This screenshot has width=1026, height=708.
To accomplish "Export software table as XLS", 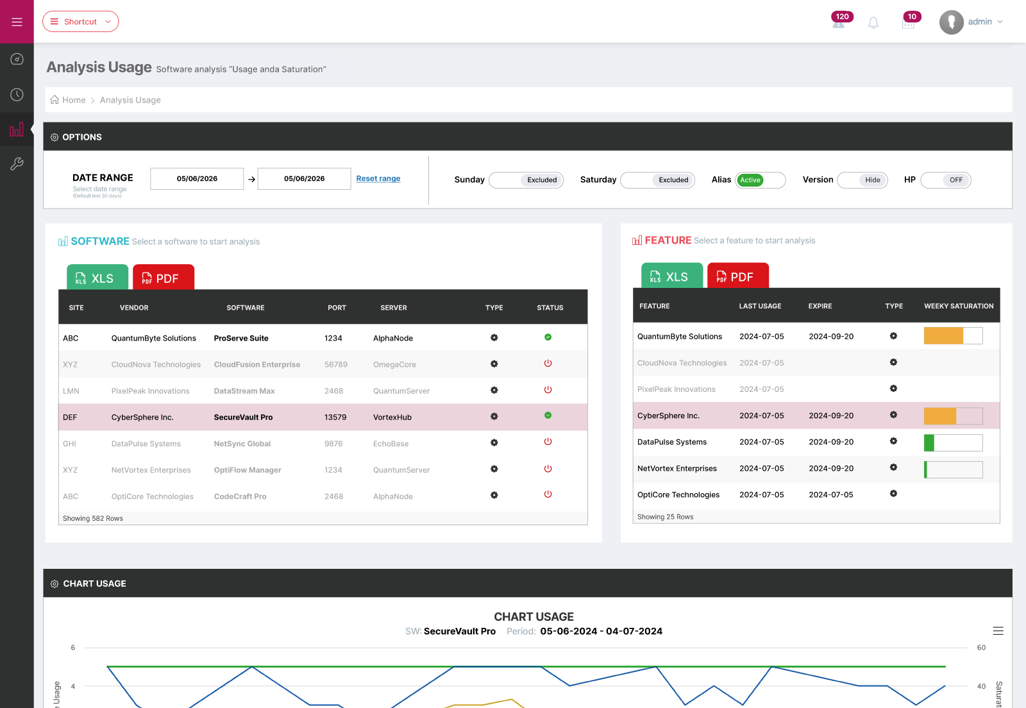I will [97, 278].
